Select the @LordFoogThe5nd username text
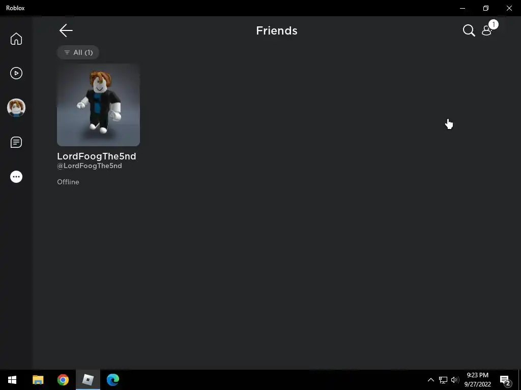The width and height of the screenshot is (521, 390). (x=90, y=166)
